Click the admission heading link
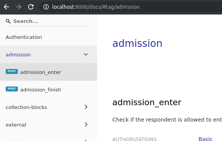This screenshot has width=222, height=141. pyautogui.click(x=137, y=43)
